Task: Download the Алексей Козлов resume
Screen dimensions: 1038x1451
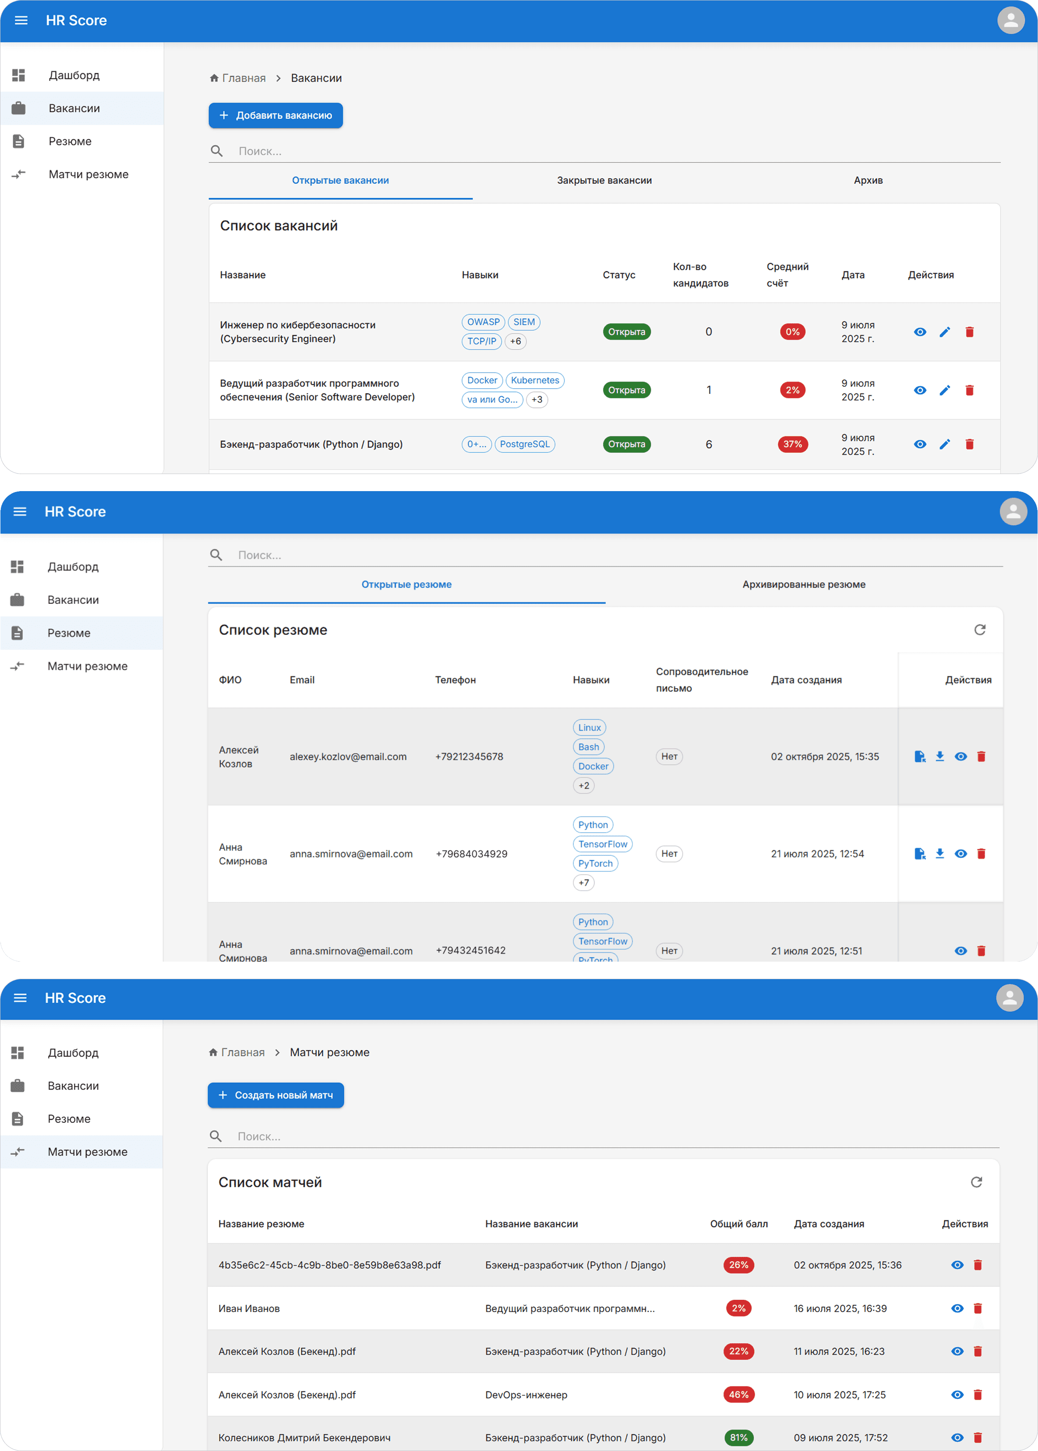Action: pyautogui.click(x=939, y=756)
